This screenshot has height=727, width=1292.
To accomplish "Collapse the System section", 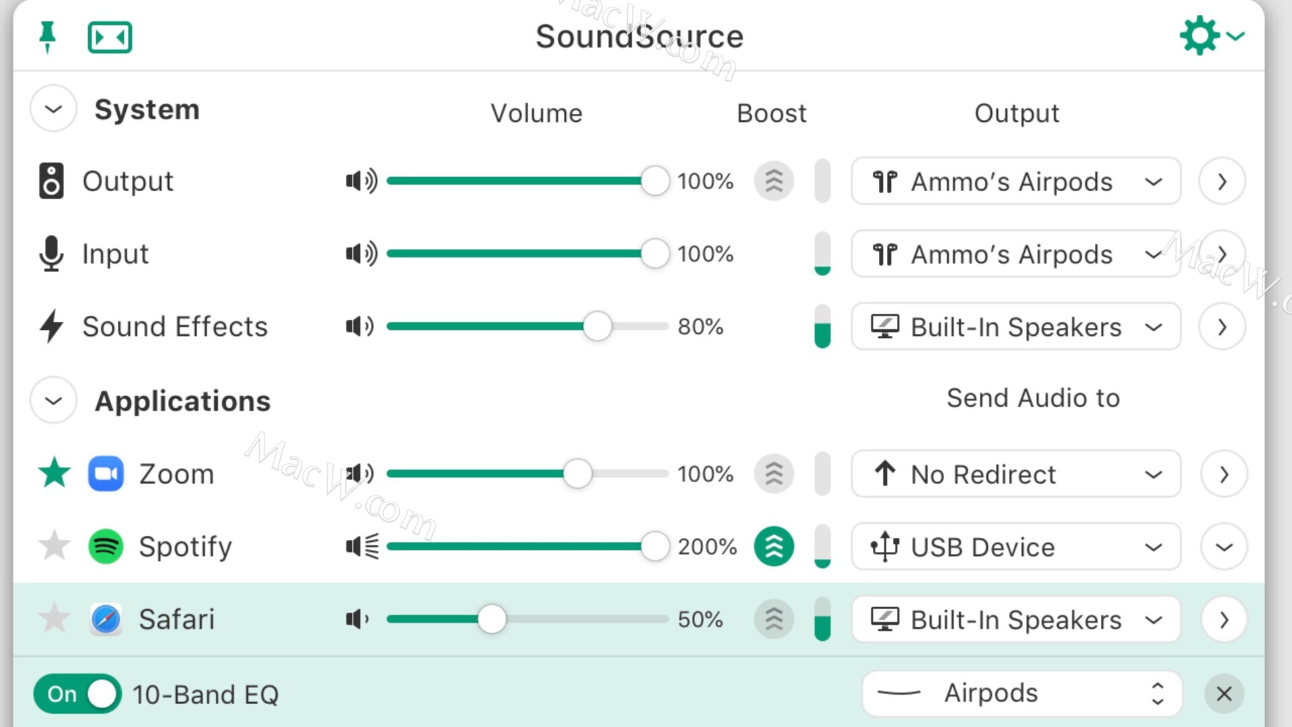I will click(x=54, y=108).
